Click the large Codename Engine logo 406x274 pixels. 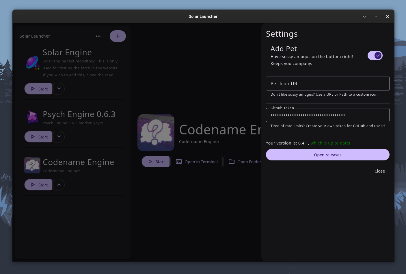point(156,133)
